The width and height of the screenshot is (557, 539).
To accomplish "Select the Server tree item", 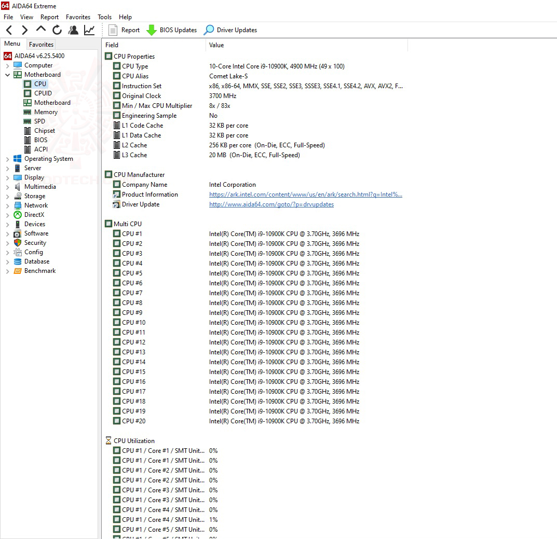I will 28,168.
